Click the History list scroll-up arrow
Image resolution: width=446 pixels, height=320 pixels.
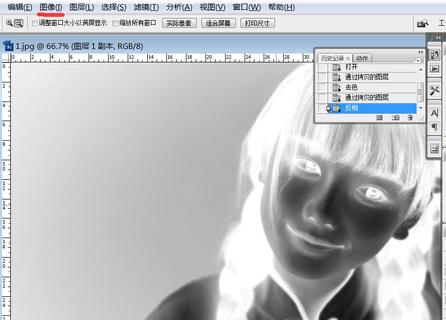[421, 70]
